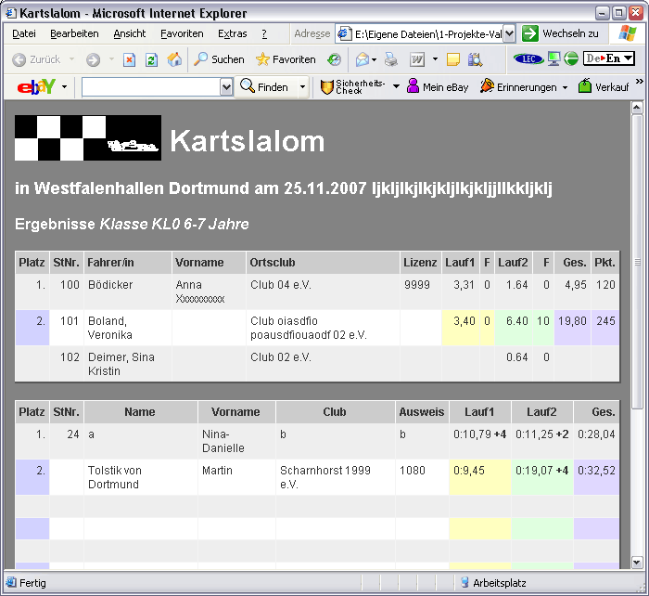This screenshot has height=596, width=649.
Task: Click the Finden search button
Action: click(266, 87)
